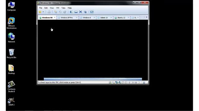The image size is (199, 111).
Task: Click the network adapter status bar icon
Action: click(x=116, y=82)
